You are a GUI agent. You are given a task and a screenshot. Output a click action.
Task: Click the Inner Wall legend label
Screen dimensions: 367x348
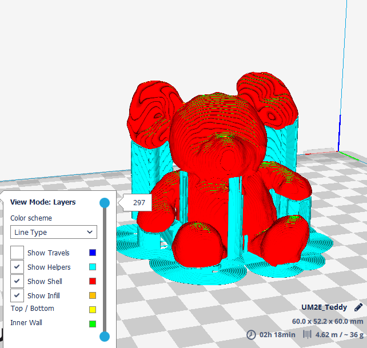[x=26, y=323]
